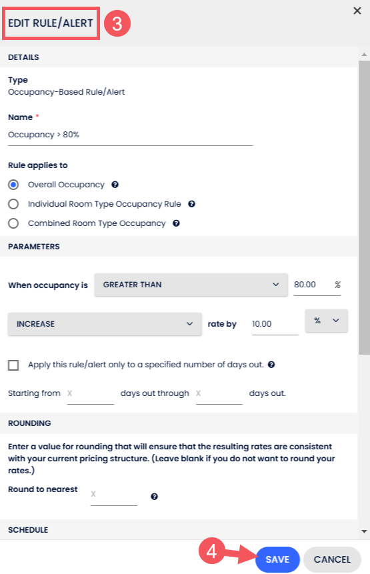Click the vertical scrollbar thumb

coord(364,207)
